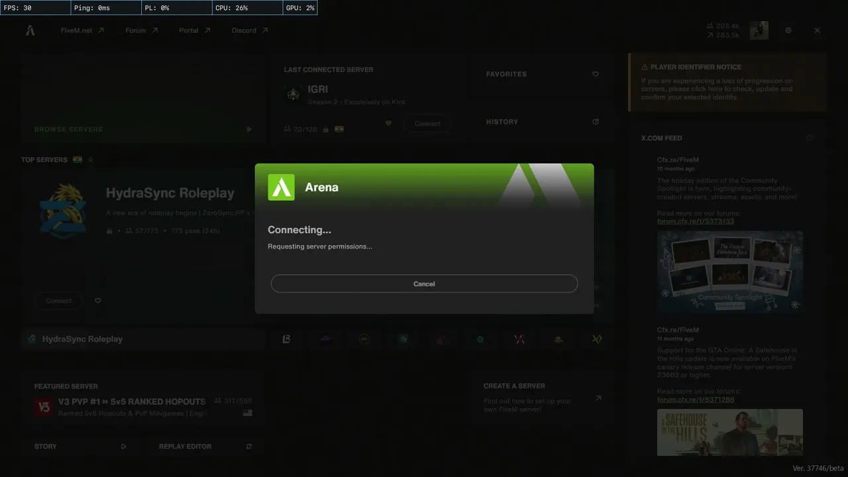848x477 pixels.
Task: Click the V3 featured server logo
Action: click(44, 407)
